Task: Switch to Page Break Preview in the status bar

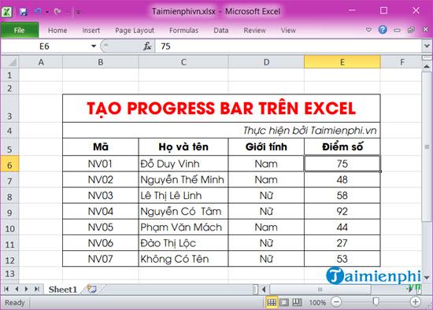Action: [297, 302]
